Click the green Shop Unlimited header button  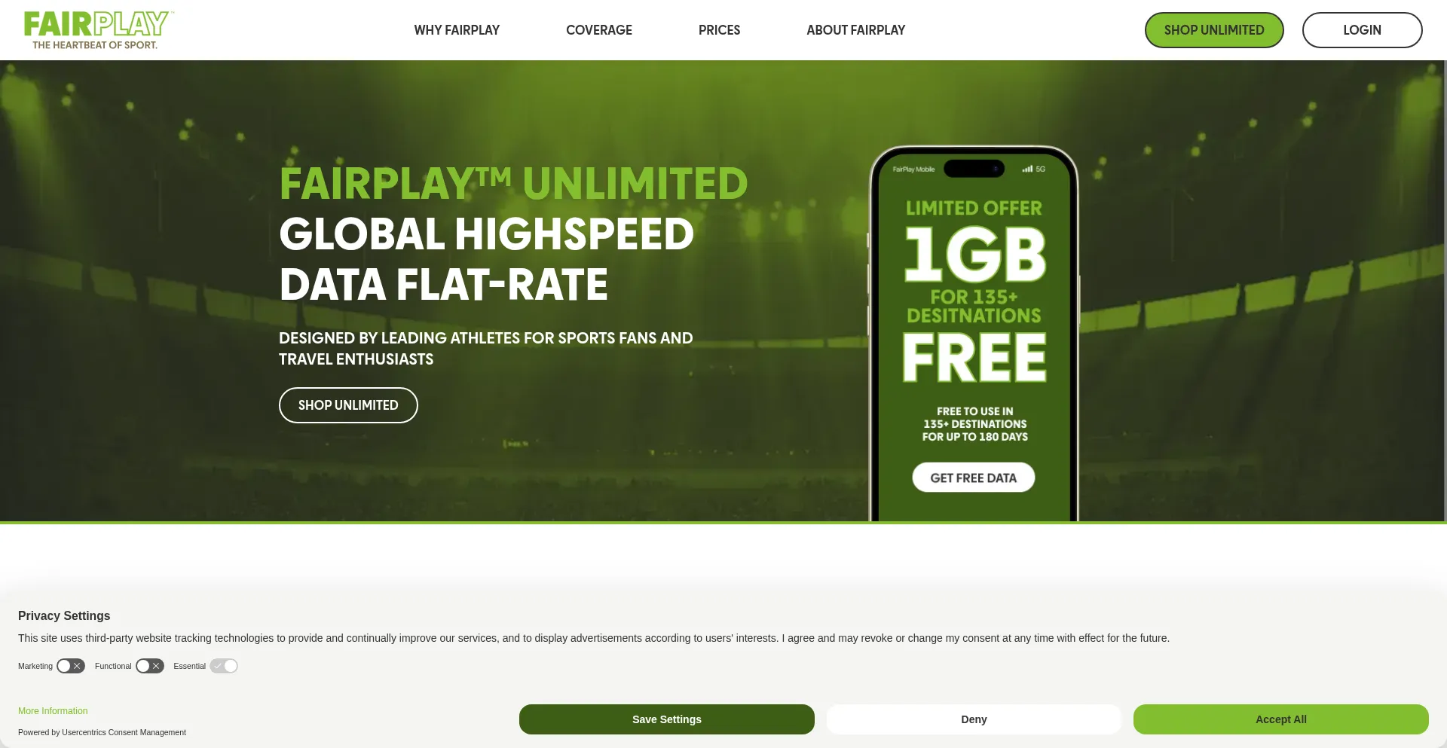[x=1214, y=30]
